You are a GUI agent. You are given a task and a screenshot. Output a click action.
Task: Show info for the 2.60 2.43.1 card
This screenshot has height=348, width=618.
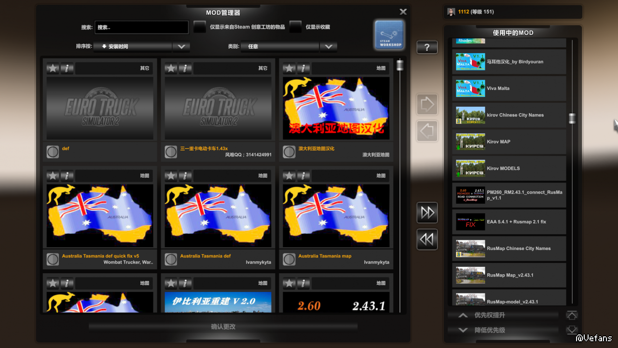303,283
